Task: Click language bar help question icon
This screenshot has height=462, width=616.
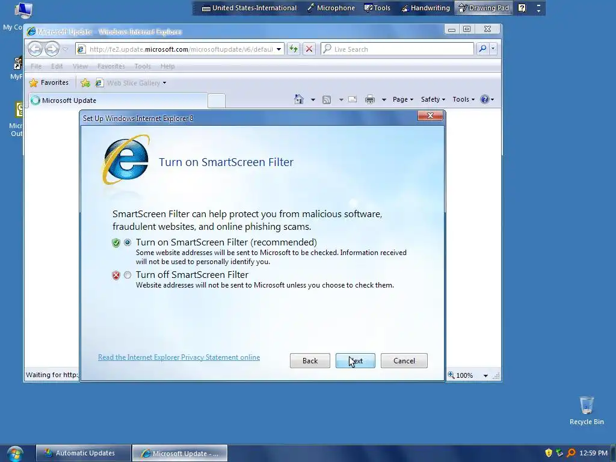Action: tap(522, 8)
